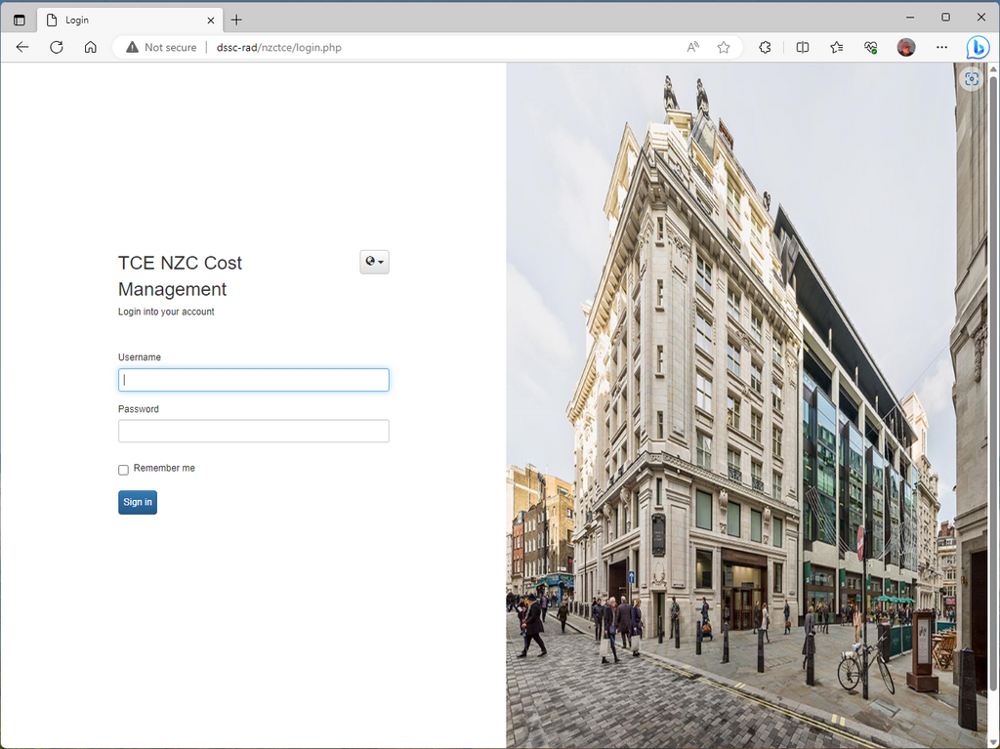Focus the Username field
This screenshot has width=1000, height=749.
pyautogui.click(x=253, y=380)
